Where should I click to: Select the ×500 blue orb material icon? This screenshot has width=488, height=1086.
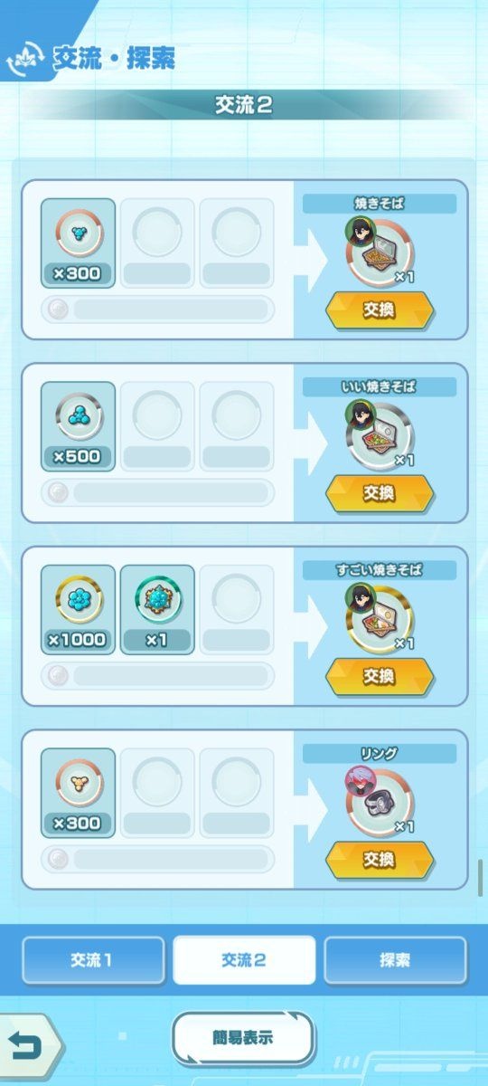coord(78,425)
